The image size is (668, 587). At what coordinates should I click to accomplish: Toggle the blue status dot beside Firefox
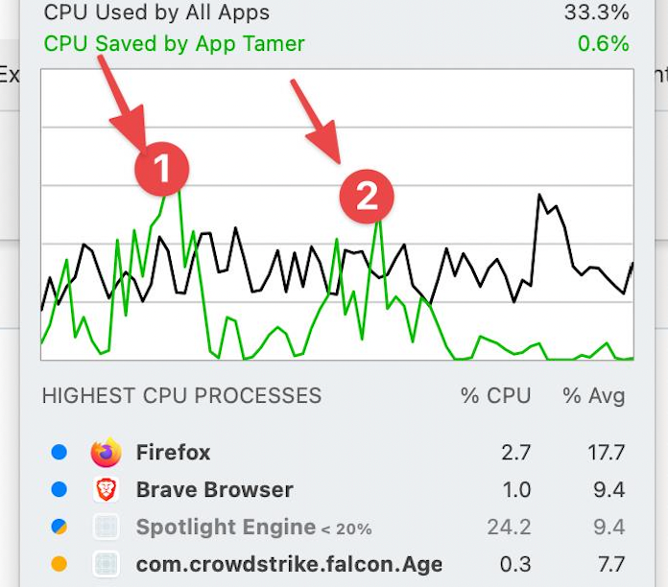point(60,452)
